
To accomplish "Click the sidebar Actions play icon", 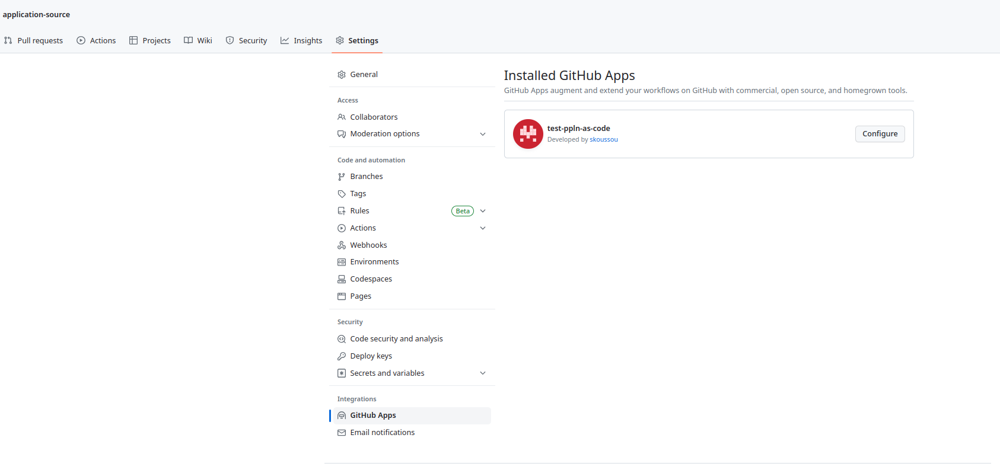I will point(342,228).
